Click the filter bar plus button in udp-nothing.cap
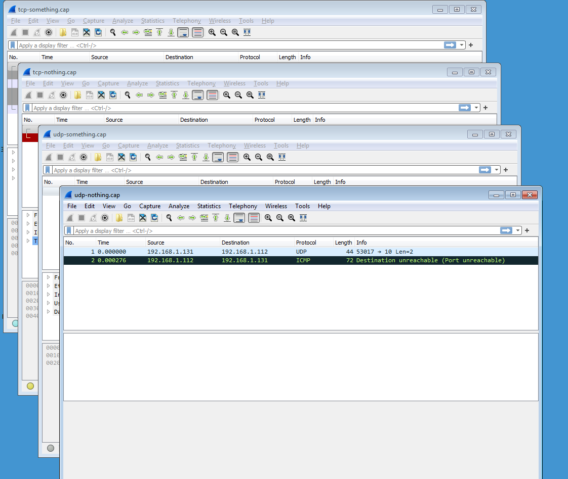 pos(527,230)
